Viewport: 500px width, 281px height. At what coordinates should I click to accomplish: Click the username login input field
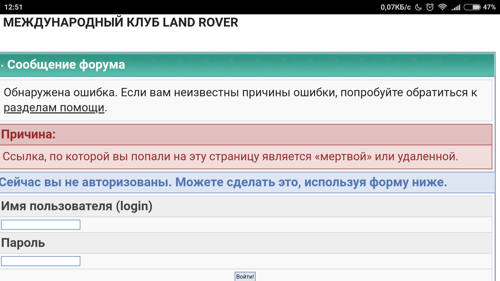click(41, 225)
